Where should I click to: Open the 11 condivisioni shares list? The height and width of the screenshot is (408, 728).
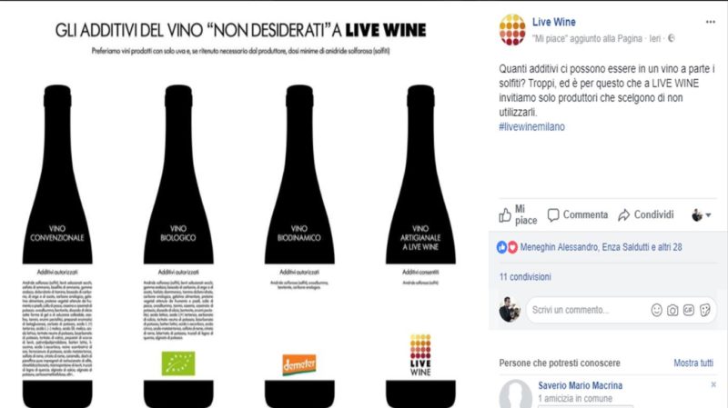coord(525,277)
